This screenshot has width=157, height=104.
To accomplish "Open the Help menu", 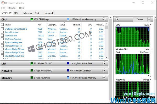I will click(21, 8).
